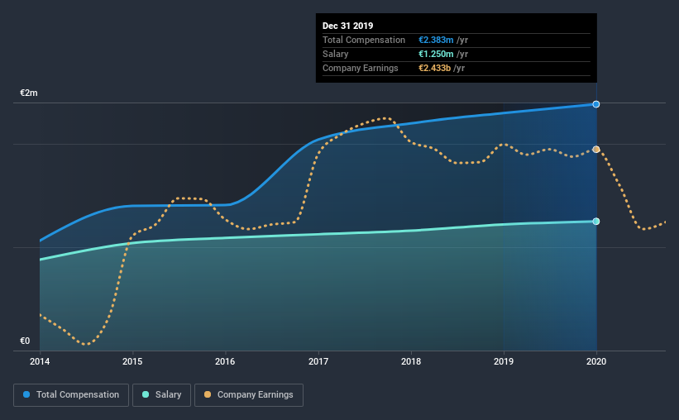679x420 pixels.
Task: Click the 2017 x-axis label
Action: point(318,361)
